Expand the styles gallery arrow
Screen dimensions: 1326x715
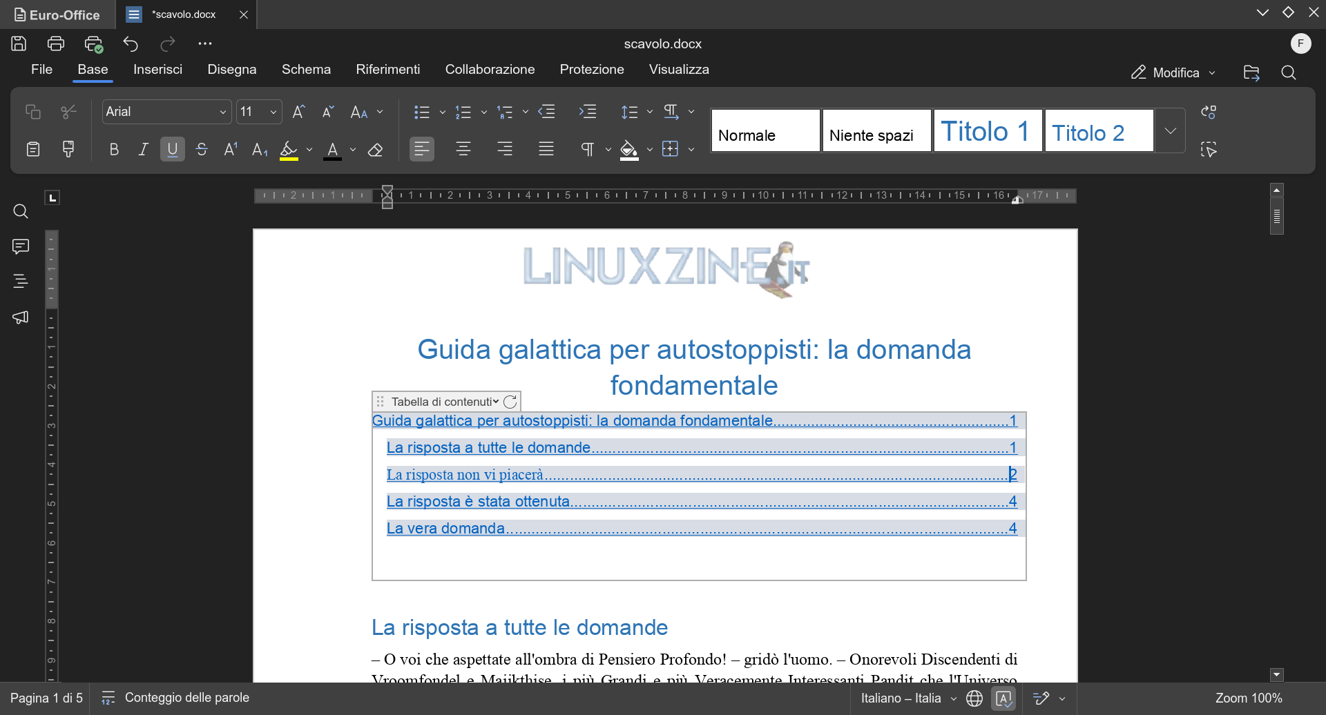click(1171, 130)
